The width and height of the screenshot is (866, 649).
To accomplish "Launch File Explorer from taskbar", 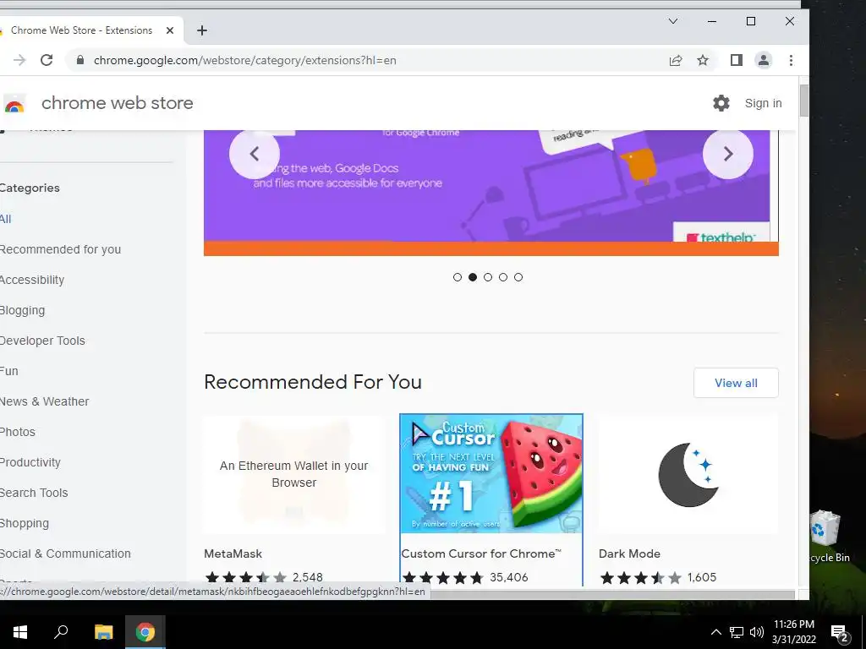I will pyautogui.click(x=103, y=632).
